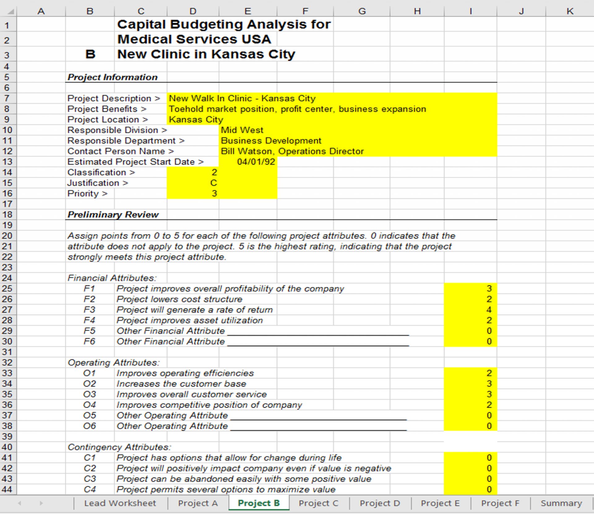Click the 'Assign points from 0 to 5' instruction text
The width and height of the screenshot is (594, 514).
261,236
